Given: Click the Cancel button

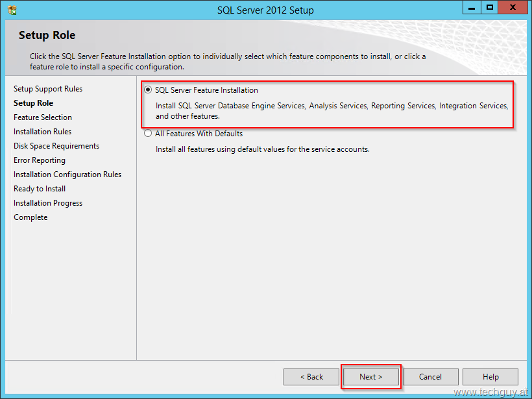Looking at the screenshot, I should [430, 376].
